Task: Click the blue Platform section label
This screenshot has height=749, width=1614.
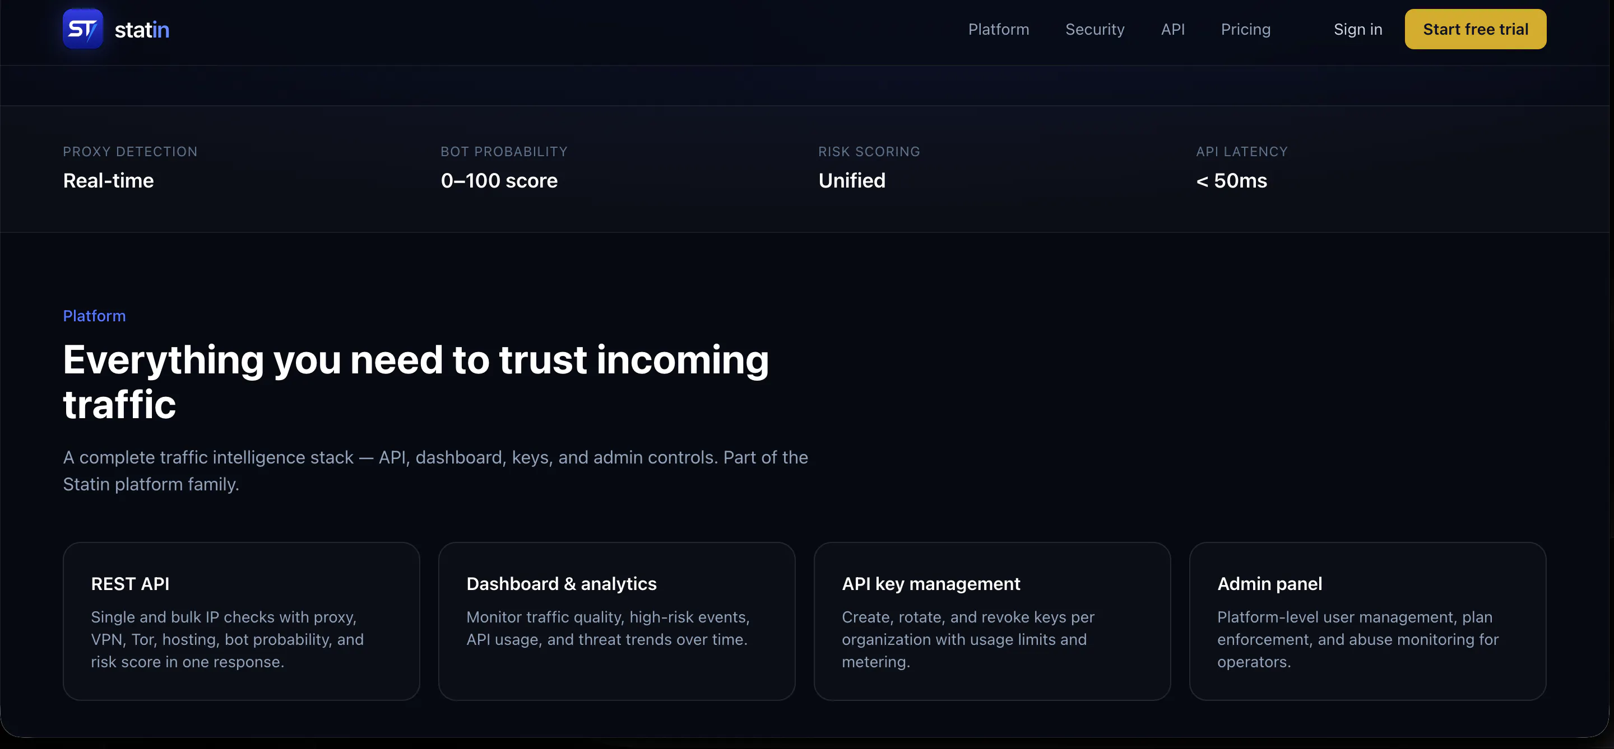Action: tap(94, 316)
